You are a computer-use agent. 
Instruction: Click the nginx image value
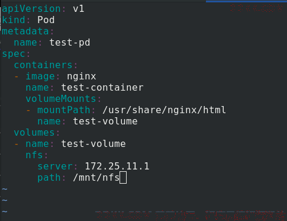(82, 76)
